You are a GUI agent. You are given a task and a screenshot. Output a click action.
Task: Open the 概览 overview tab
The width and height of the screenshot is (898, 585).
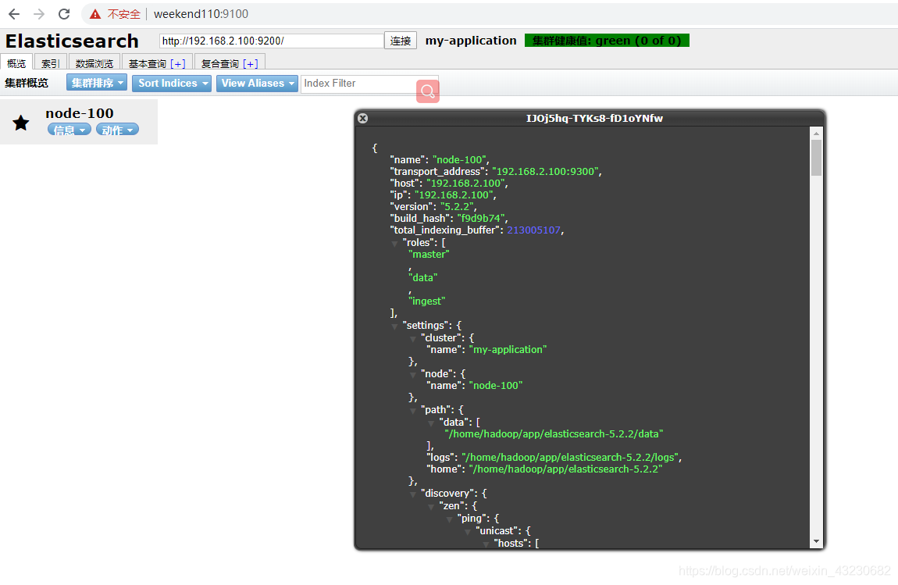(16, 62)
